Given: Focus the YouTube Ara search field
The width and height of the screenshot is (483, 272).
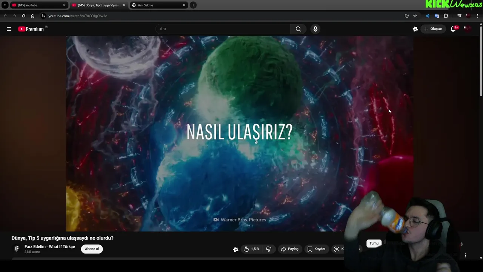Looking at the screenshot, I should [223, 29].
